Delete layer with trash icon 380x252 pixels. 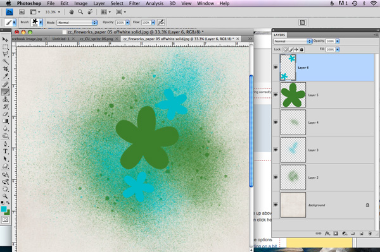coord(370,234)
